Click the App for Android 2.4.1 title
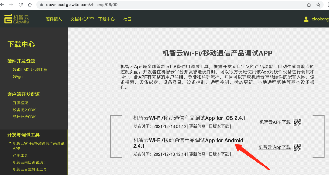The width and height of the screenshot is (329, 175). [x=188, y=143]
